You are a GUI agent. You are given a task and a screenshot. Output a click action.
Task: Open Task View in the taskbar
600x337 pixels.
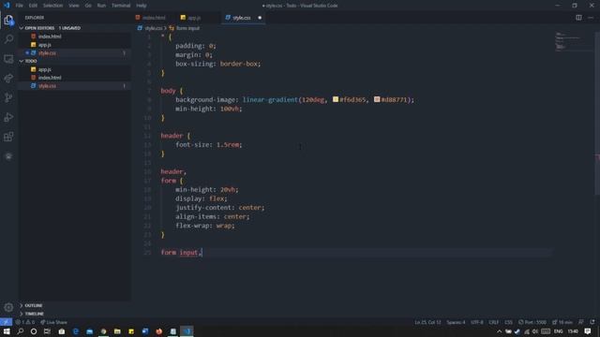click(47, 331)
